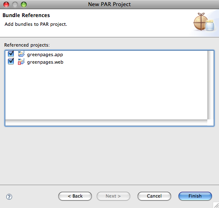Finish creating the PAR project
This screenshot has width=219, height=208.
(x=195, y=196)
